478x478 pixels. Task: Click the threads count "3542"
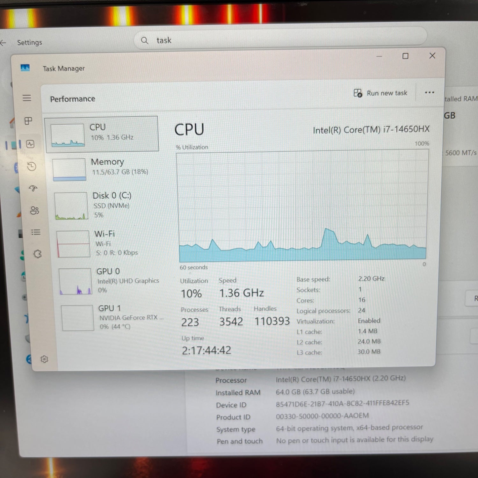pyautogui.click(x=231, y=322)
